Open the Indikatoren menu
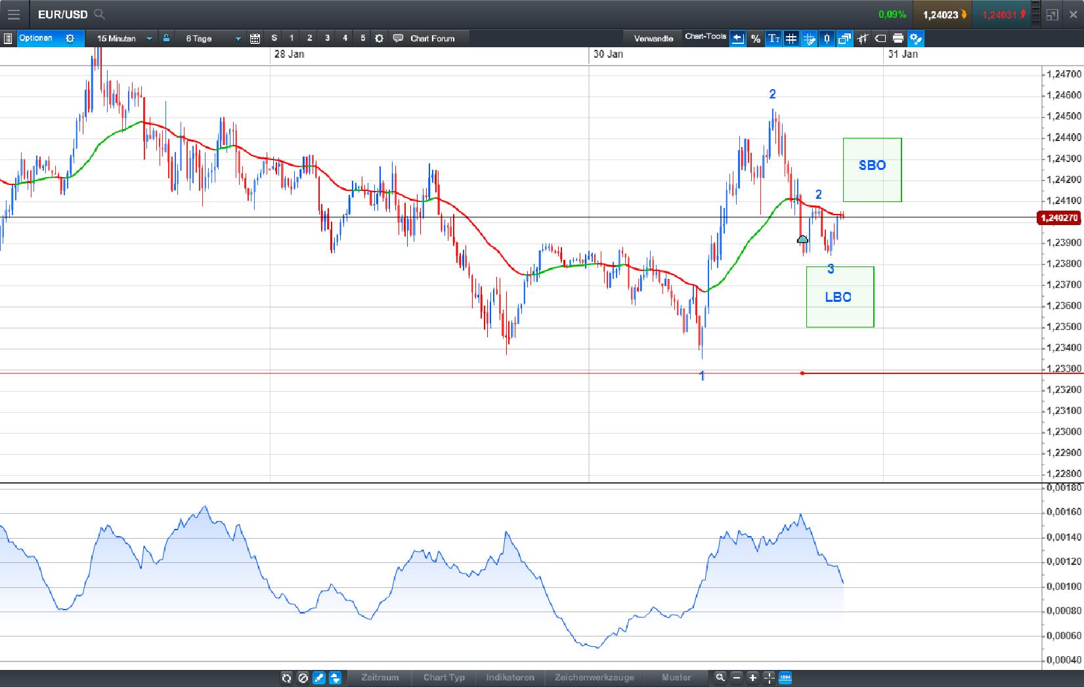1084x687 pixels. (x=509, y=678)
